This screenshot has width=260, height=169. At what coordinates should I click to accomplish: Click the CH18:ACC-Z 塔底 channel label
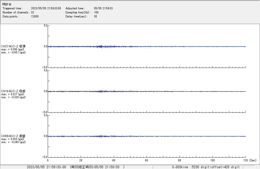[13, 91]
